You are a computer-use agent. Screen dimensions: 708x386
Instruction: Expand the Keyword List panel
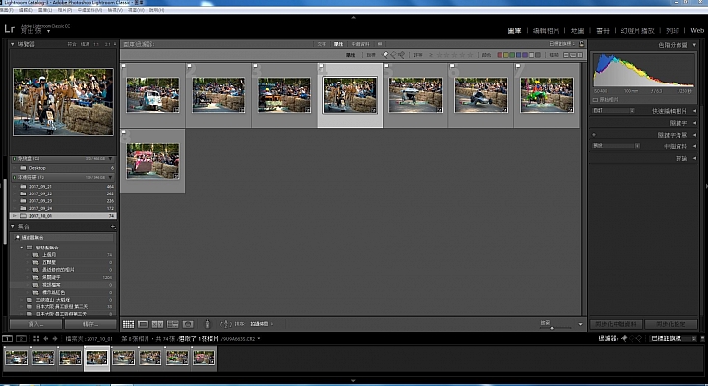pyautogui.click(x=694, y=135)
